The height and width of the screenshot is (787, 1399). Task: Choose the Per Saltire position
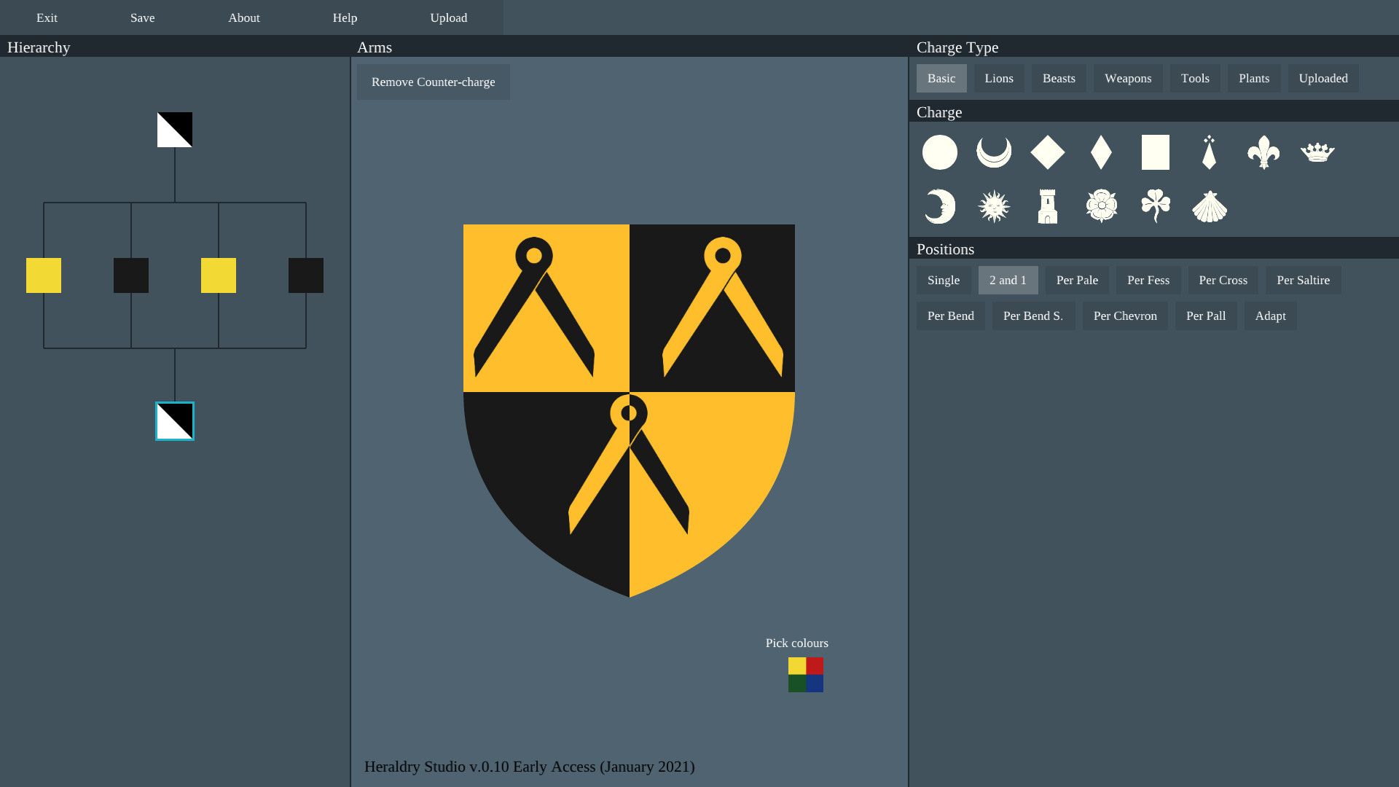pos(1304,280)
